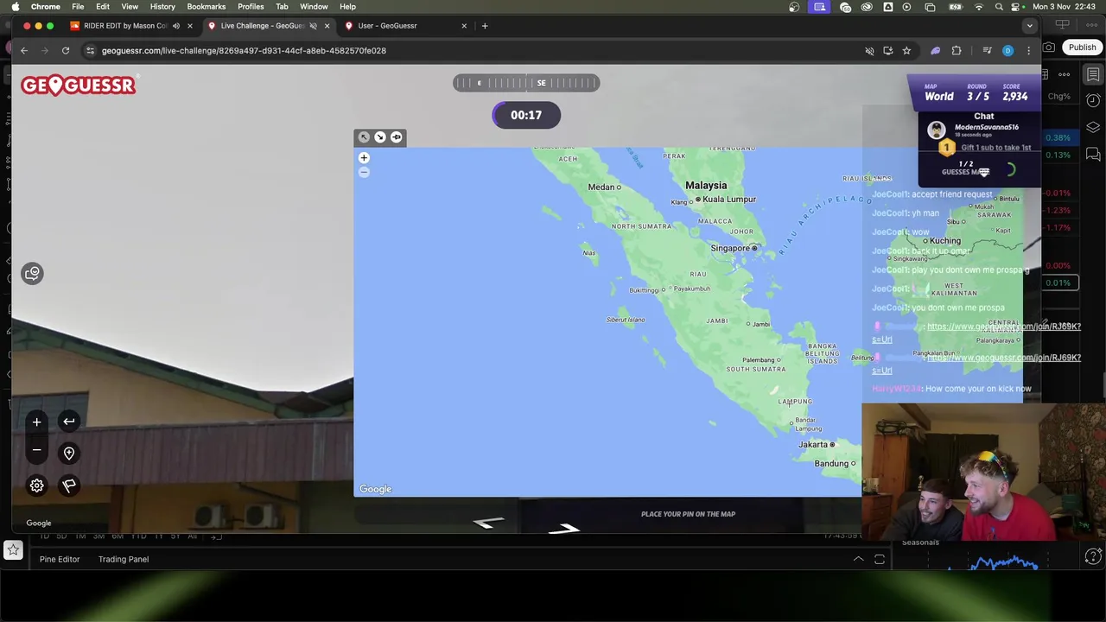The height and width of the screenshot is (622, 1106).
Task: Zoom in the street view with plus button
Action: tap(36, 422)
